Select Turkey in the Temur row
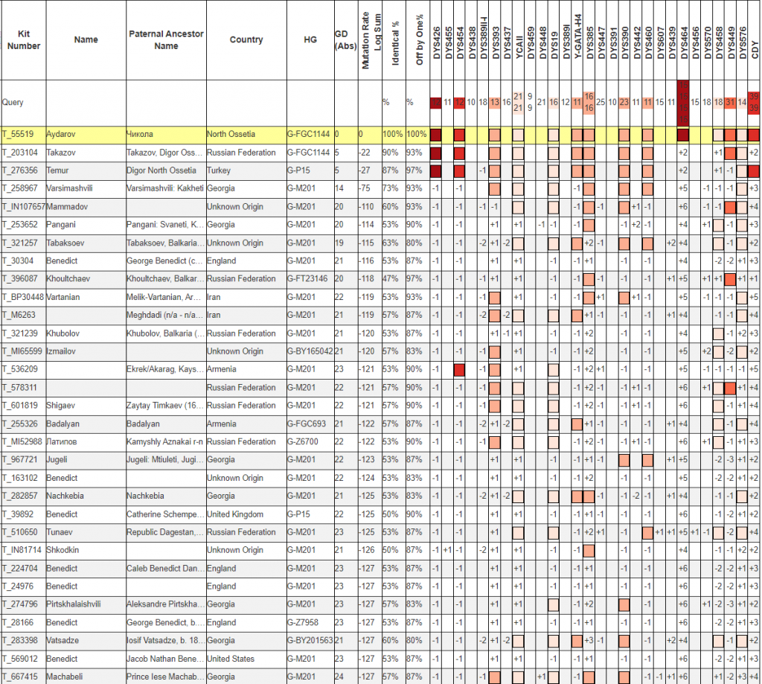Image resolution: width=762 pixels, height=684 pixels. [x=220, y=170]
